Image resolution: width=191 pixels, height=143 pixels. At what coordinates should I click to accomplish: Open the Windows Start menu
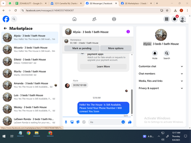click(4, 136)
